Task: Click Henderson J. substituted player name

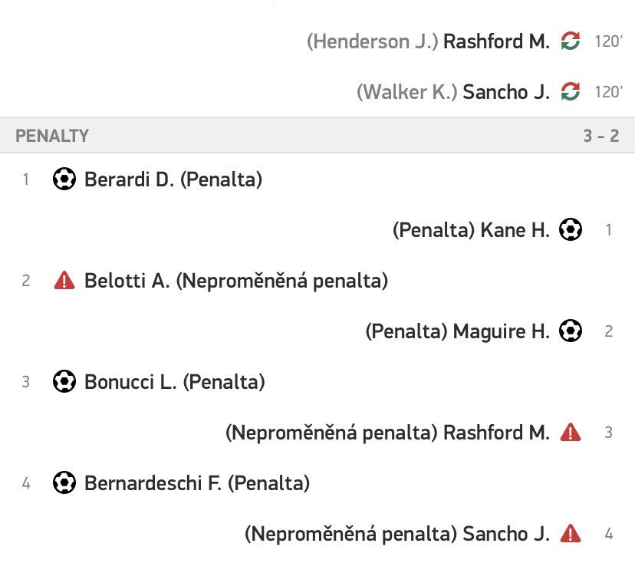Action: [x=372, y=41]
